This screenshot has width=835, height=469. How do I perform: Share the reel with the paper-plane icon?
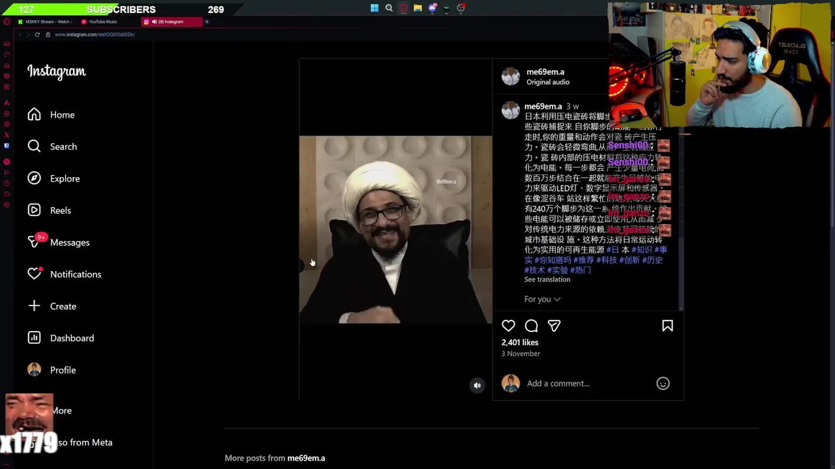click(554, 326)
